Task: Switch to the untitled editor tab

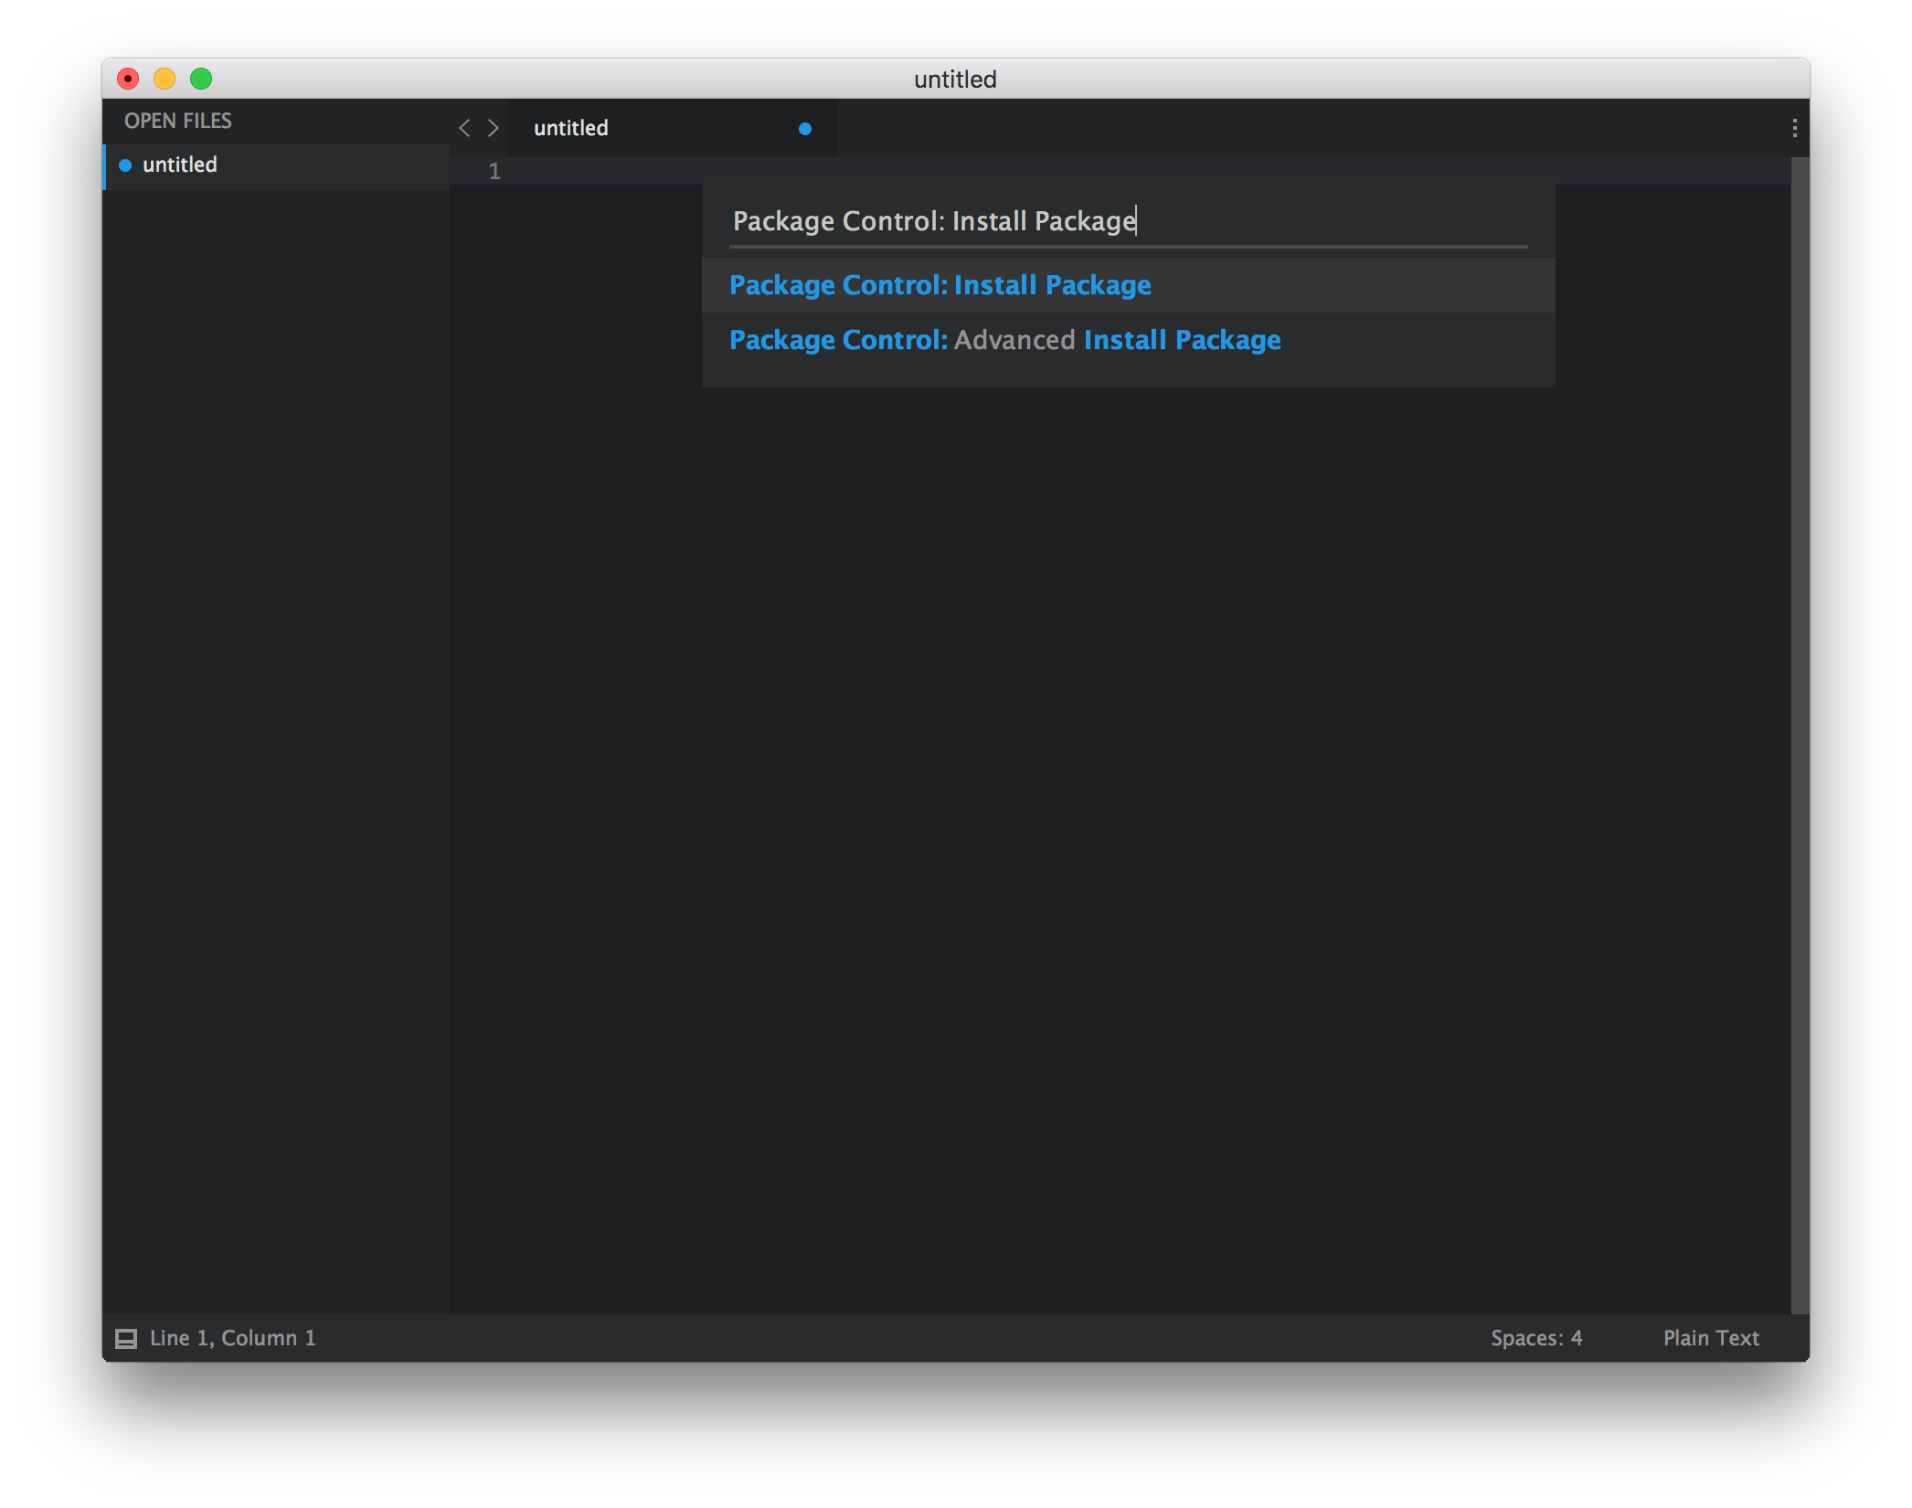Action: tap(570, 128)
